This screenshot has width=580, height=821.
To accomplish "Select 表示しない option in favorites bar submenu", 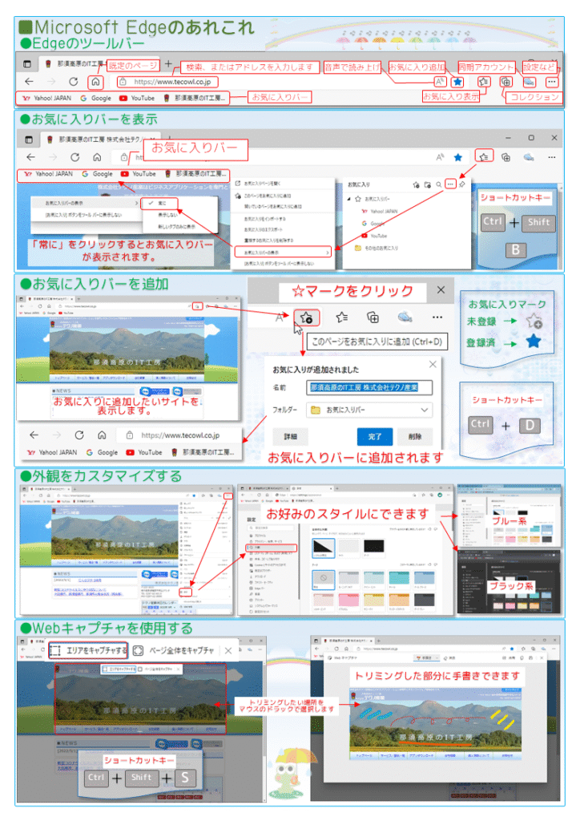I will [x=167, y=215].
